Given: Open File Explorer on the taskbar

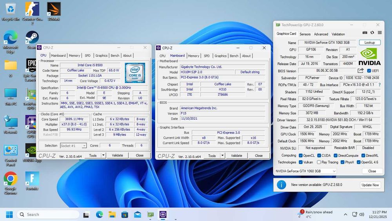Looking at the screenshot, I should pyautogui.click(x=112, y=214).
